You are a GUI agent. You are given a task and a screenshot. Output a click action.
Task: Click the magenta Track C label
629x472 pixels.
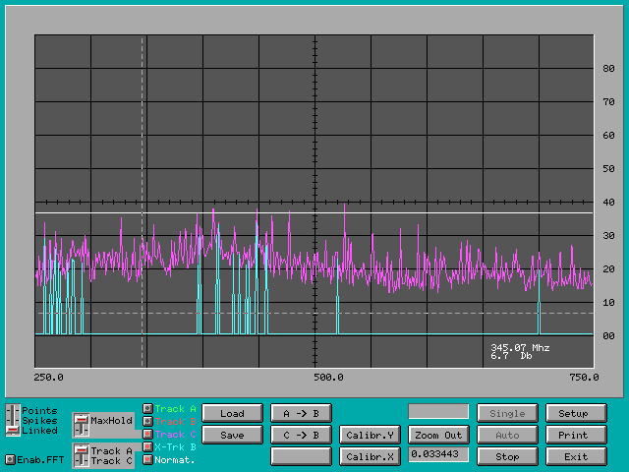point(175,435)
